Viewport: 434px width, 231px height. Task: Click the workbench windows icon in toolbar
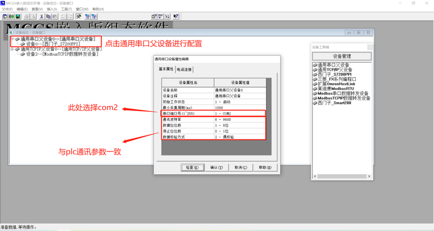tap(5, 17)
